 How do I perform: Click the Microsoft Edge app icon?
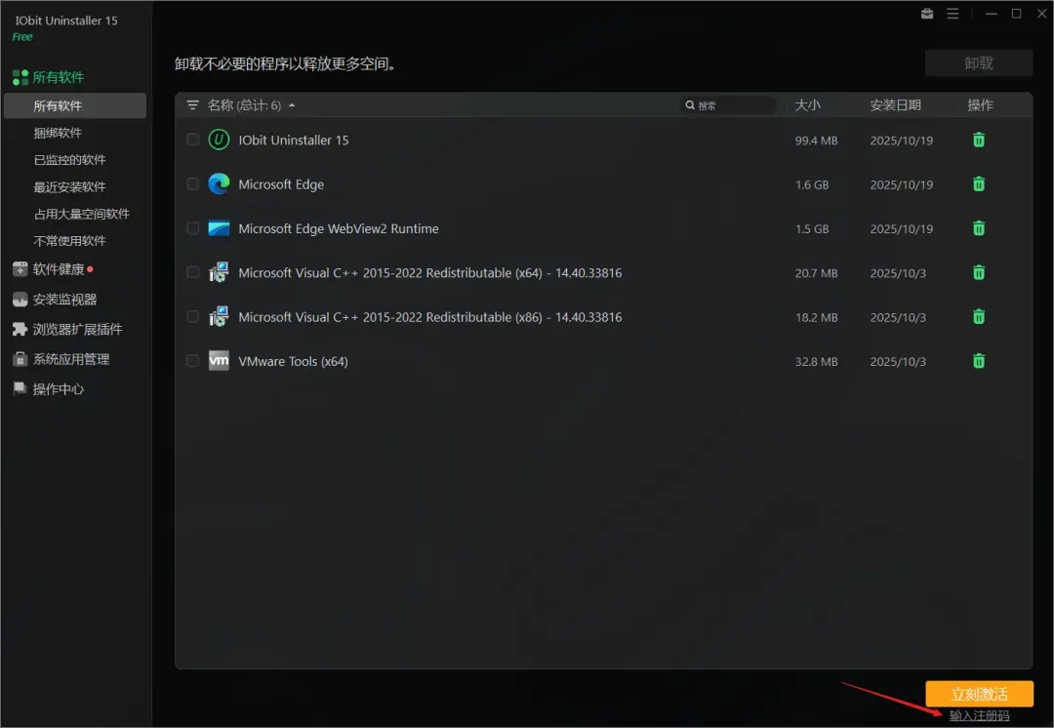(219, 183)
